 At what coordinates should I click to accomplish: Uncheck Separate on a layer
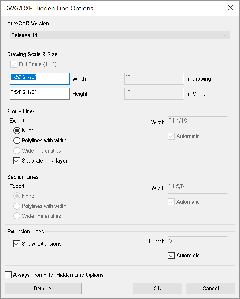point(17,161)
